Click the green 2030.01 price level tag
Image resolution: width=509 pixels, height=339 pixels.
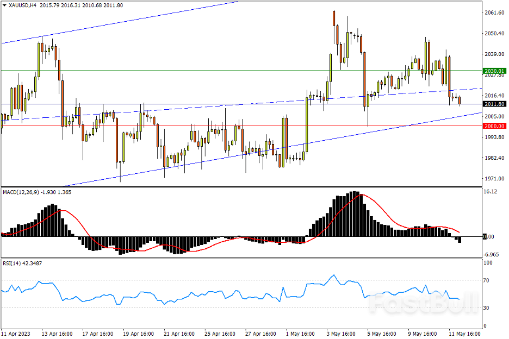494,71
